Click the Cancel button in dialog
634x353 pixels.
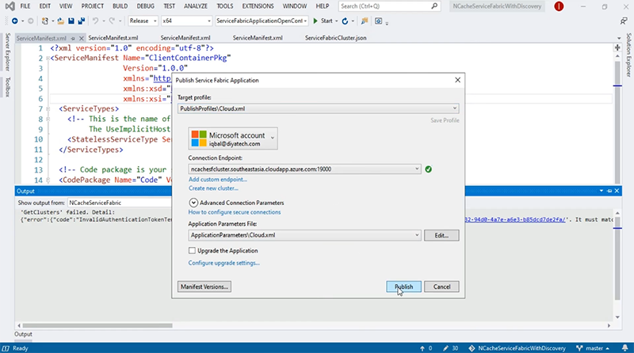[441, 287]
